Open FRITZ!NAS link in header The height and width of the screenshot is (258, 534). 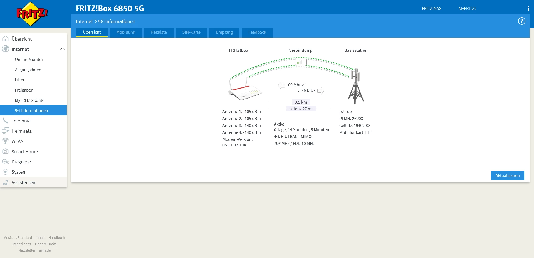pyautogui.click(x=431, y=9)
